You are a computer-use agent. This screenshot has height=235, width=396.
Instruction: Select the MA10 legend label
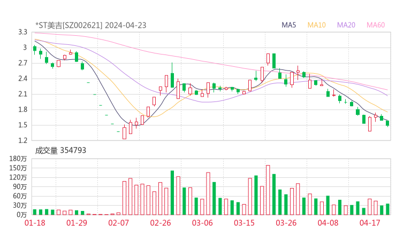click(316, 25)
